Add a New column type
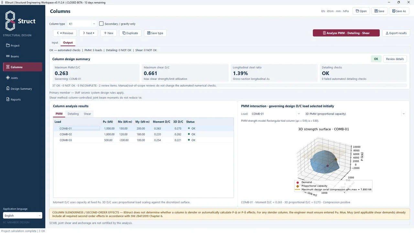Image resolution: width=414 pixels, height=233 pixels. pyautogui.click(x=109, y=33)
